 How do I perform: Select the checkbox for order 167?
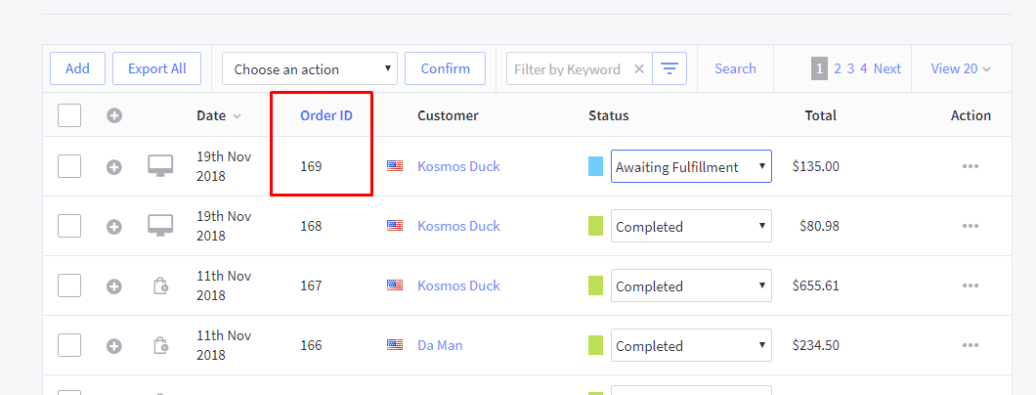(x=69, y=285)
